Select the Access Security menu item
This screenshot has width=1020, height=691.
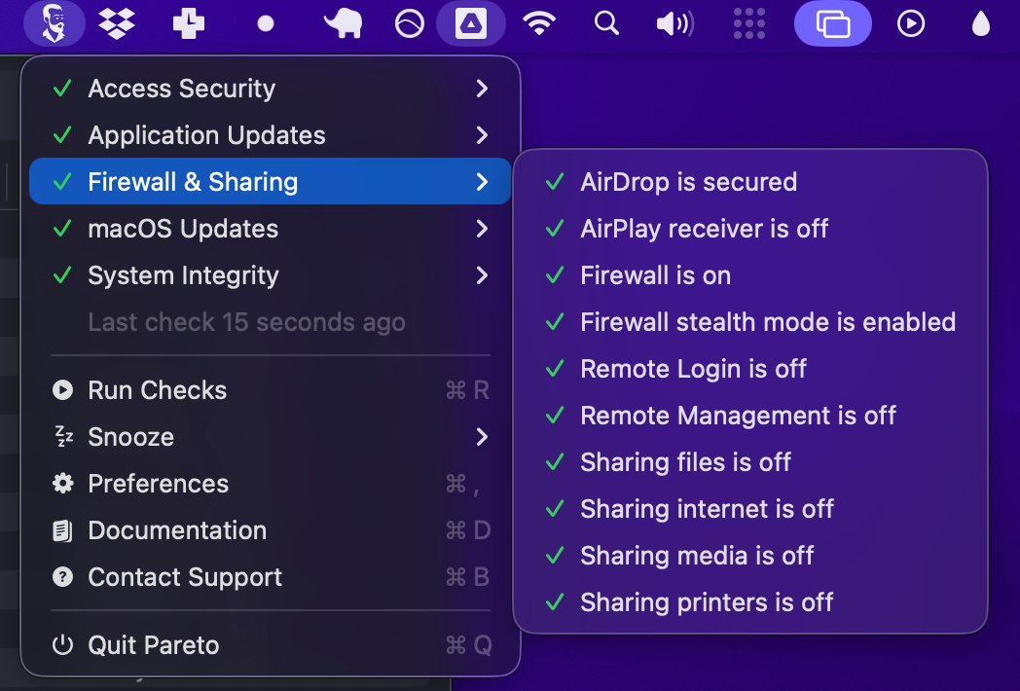tap(270, 89)
